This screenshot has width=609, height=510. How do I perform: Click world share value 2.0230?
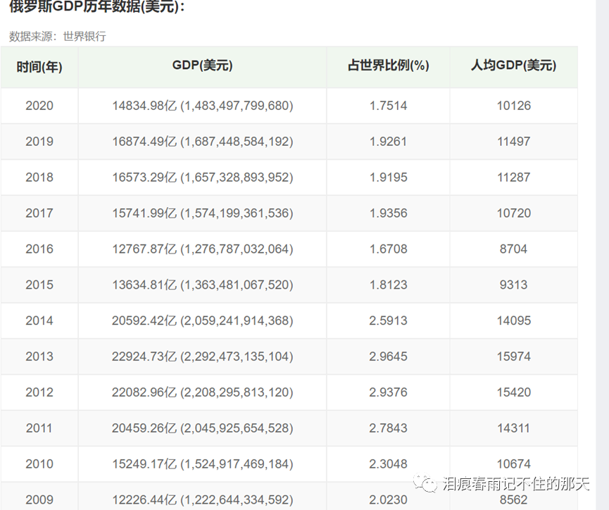pyautogui.click(x=389, y=499)
